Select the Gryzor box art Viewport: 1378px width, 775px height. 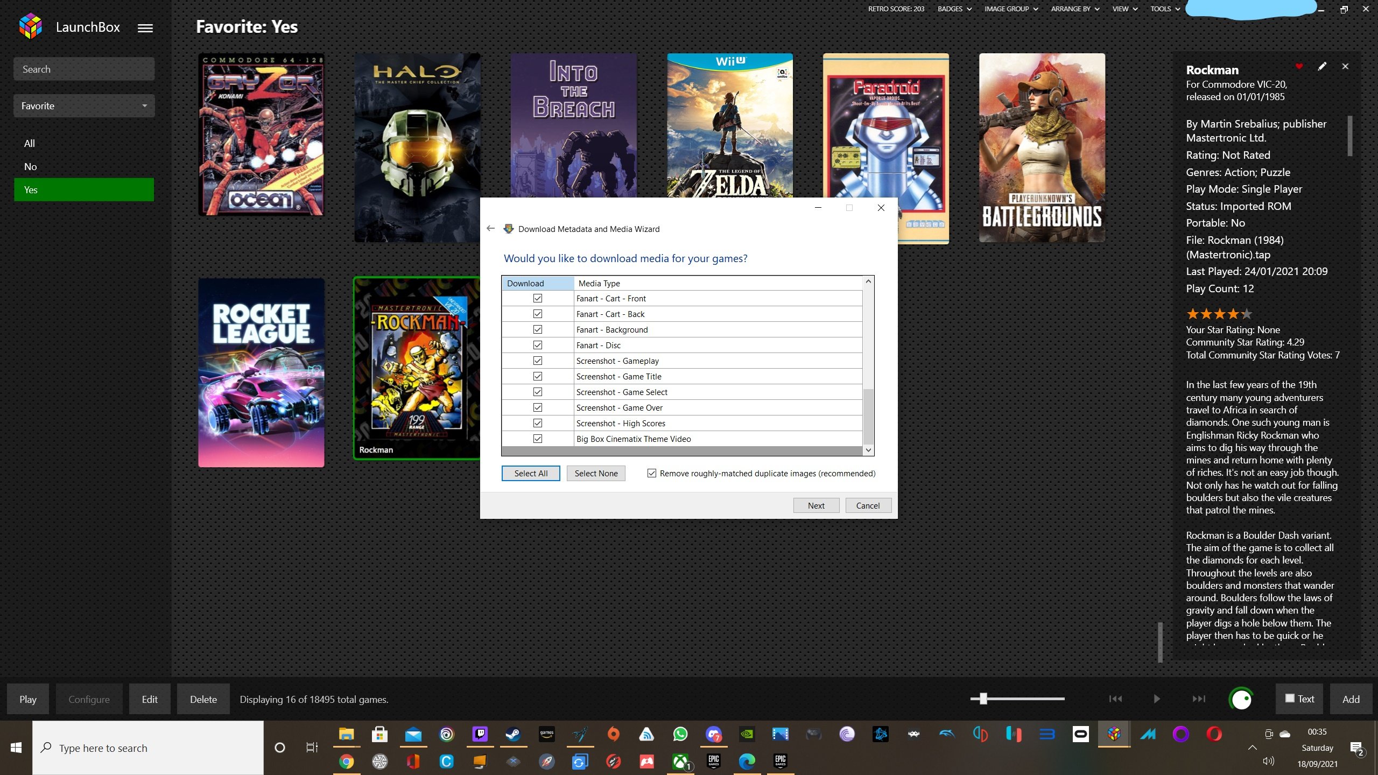[x=261, y=134]
